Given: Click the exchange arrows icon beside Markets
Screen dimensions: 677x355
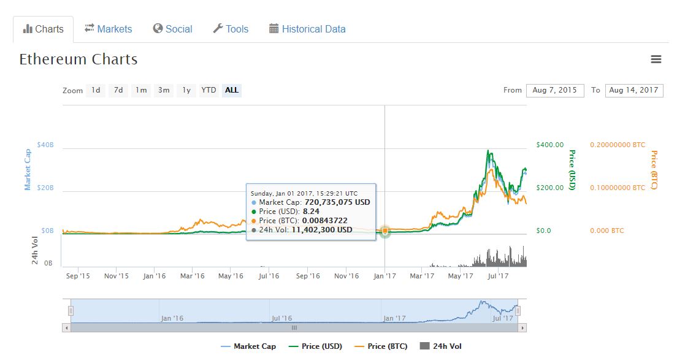Looking at the screenshot, I should [x=90, y=28].
